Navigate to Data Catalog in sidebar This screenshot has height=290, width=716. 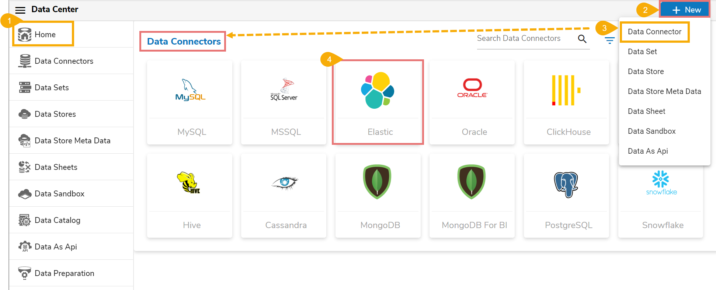pyautogui.click(x=57, y=220)
